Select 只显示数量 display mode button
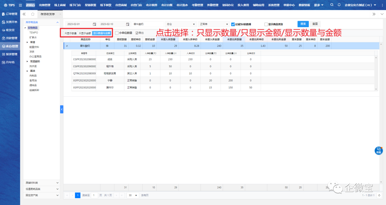Image resolution: width=386 pixels, height=205 pixels. click(70, 33)
